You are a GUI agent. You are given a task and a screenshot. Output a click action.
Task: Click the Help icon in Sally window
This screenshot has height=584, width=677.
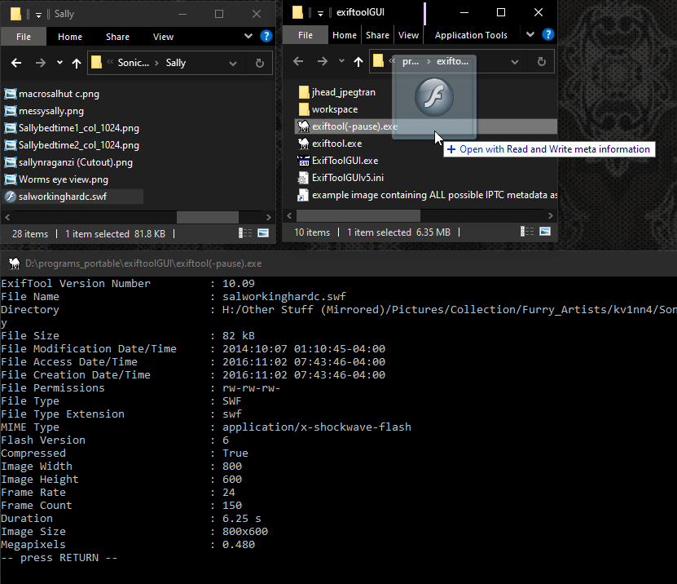point(266,37)
